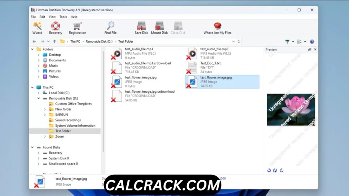The height and width of the screenshot is (196, 349).
Task: Select Pictures in the folder tree
Action: pos(55,71)
